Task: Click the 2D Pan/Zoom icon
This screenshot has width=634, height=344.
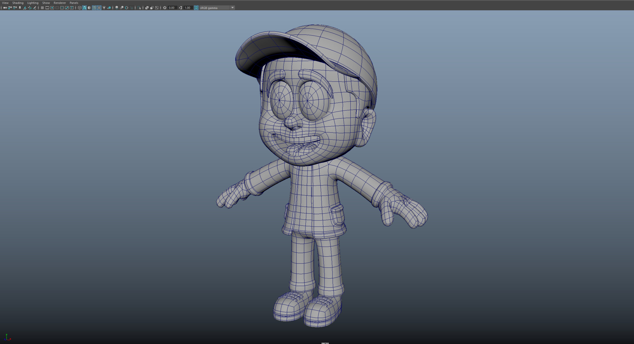Action: [x=30, y=8]
